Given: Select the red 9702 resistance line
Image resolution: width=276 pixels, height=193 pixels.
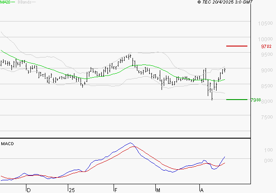Looking at the screenshot, I should 237,46.
